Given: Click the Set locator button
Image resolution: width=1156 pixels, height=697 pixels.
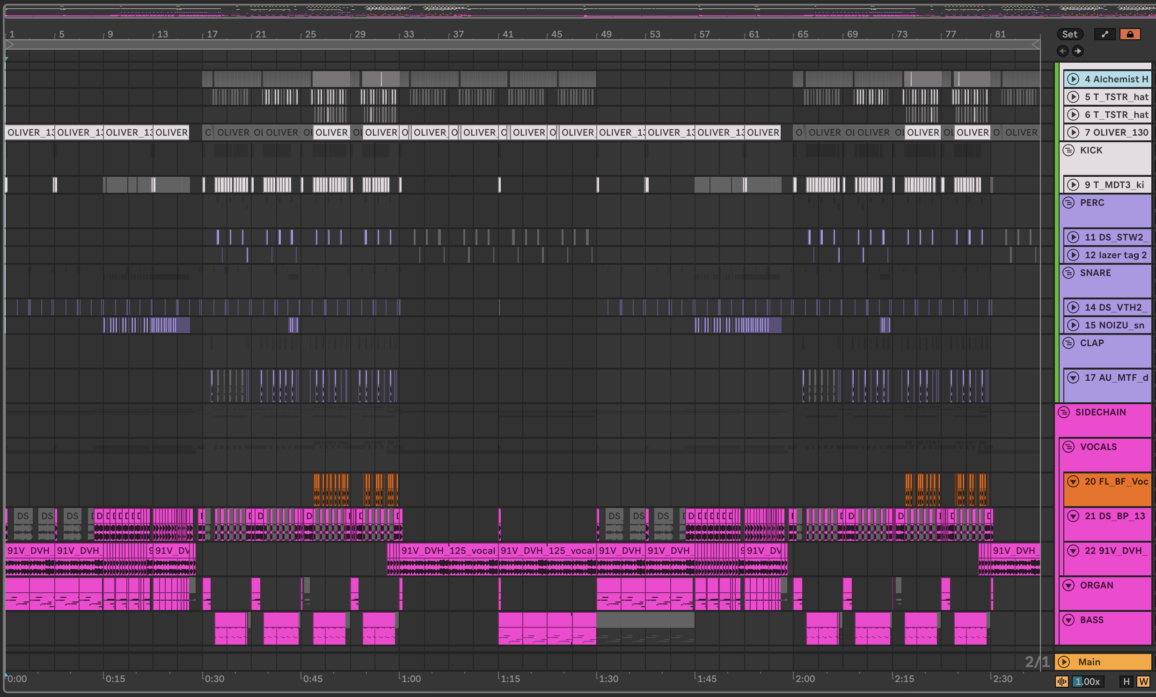Looking at the screenshot, I should [x=1069, y=34].
